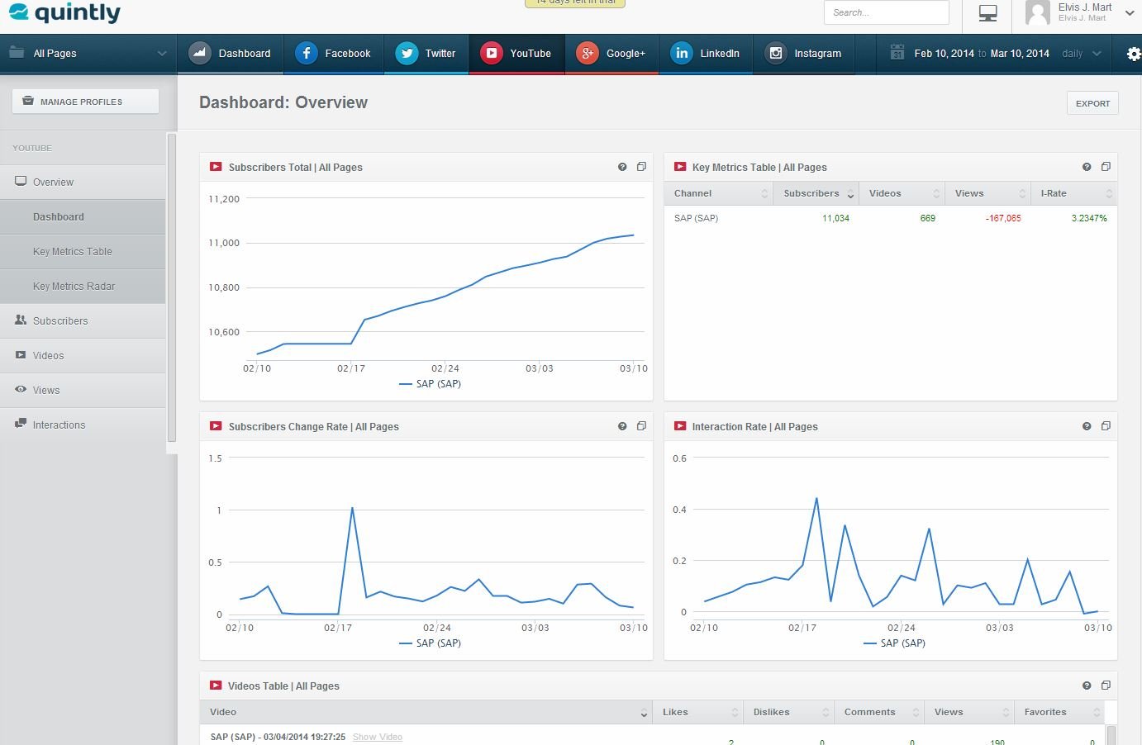Open the Overview sidebar section
Screen dimensions: 1142x745
pos(83,182)
